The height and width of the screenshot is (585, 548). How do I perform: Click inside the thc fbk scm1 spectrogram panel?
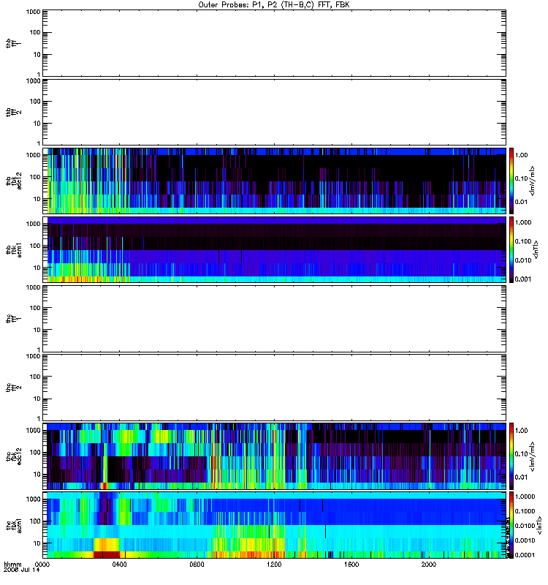click(x=274, y=525)
